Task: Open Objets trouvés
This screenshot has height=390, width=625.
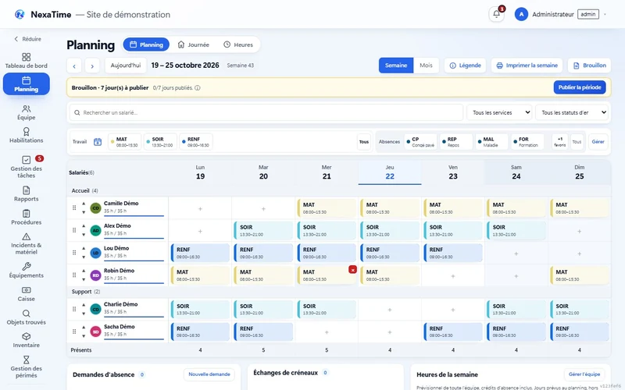Action: point(27,317)
